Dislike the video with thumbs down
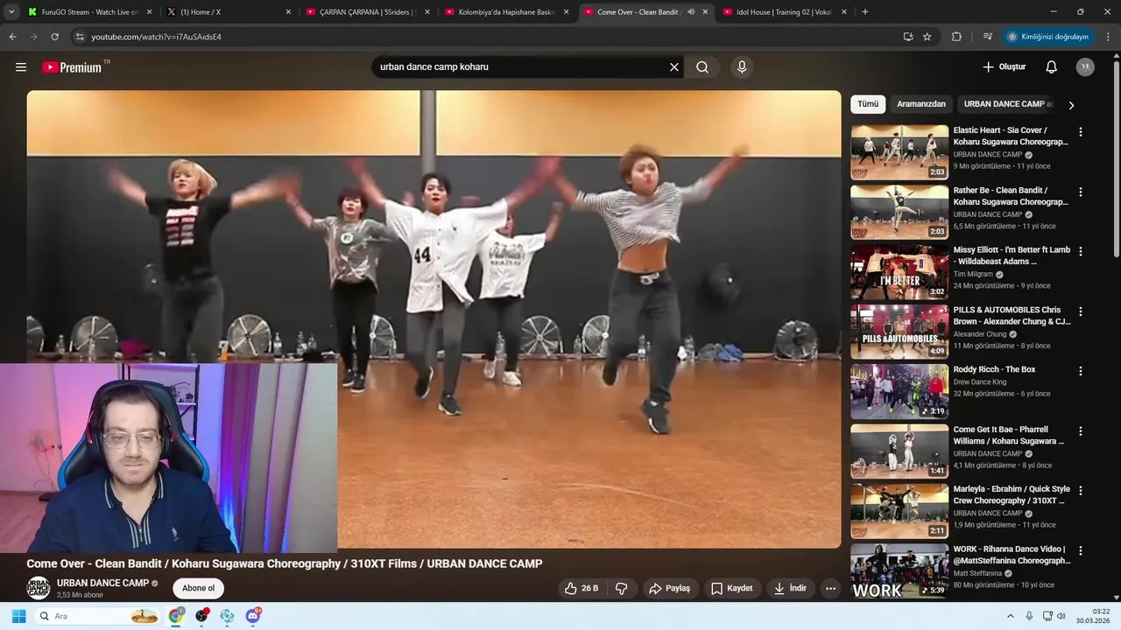Viewport: 1121px width, 630px height. [622, 589]
